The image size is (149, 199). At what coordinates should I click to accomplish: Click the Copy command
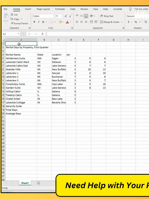point(15,19)
